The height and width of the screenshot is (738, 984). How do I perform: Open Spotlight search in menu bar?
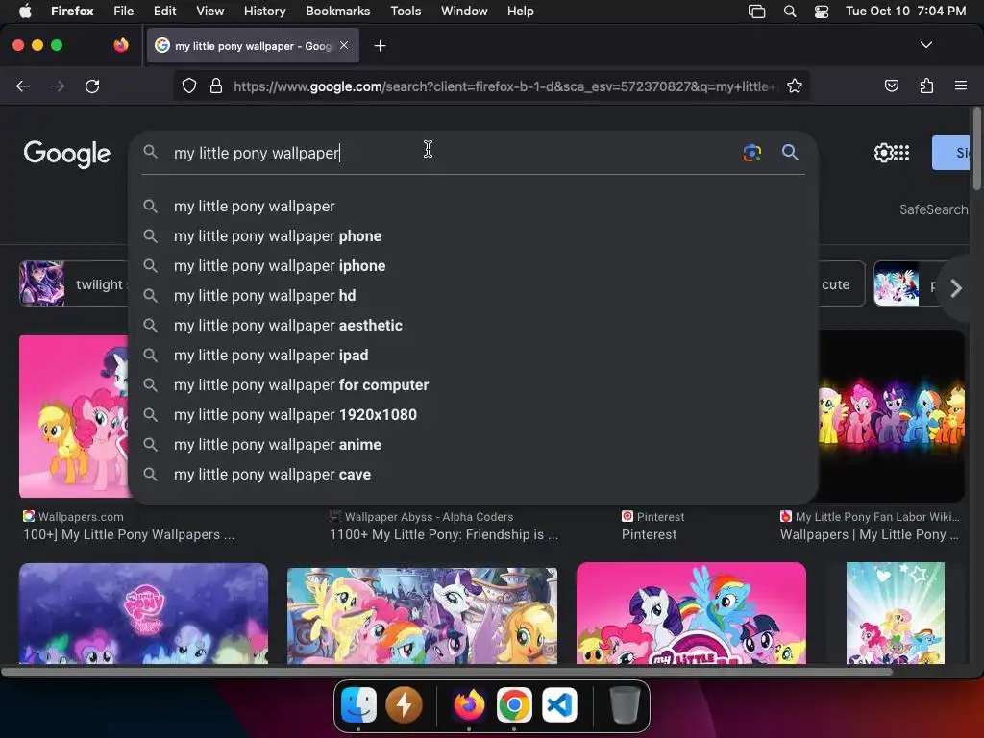[x=790, y=12]
